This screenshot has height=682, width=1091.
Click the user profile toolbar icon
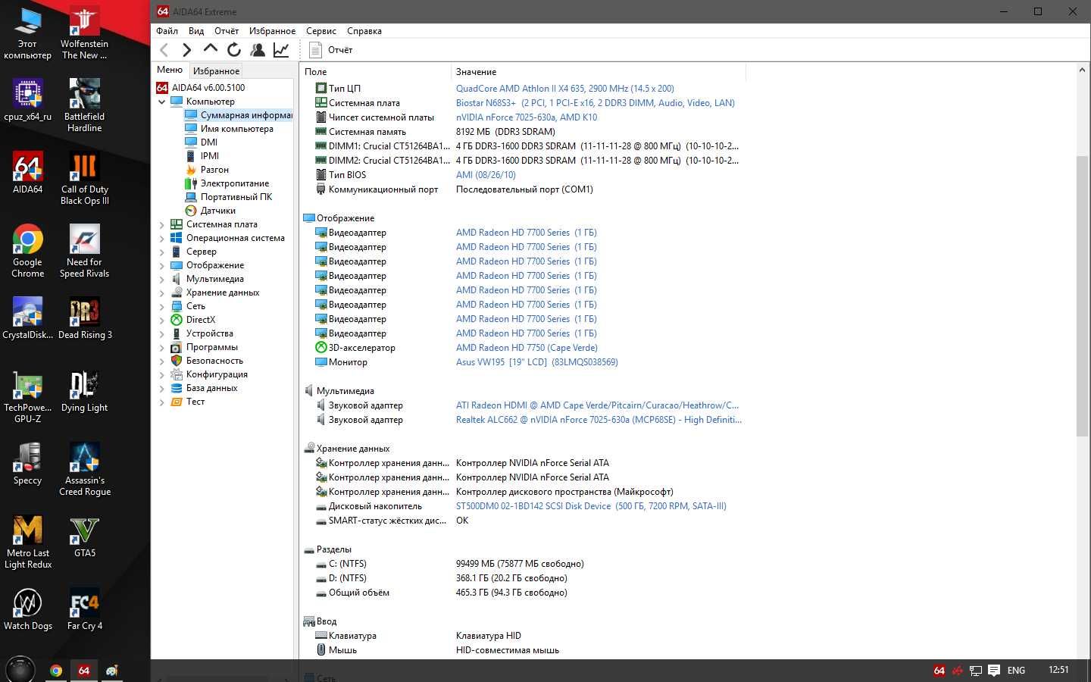tap(258, 50)
